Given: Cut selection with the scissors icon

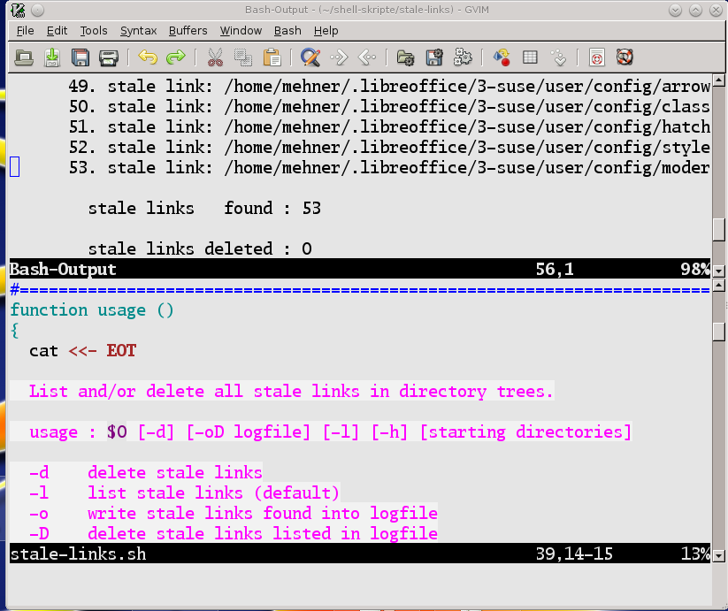Looking at the screenshot, I should coord(215,57).
